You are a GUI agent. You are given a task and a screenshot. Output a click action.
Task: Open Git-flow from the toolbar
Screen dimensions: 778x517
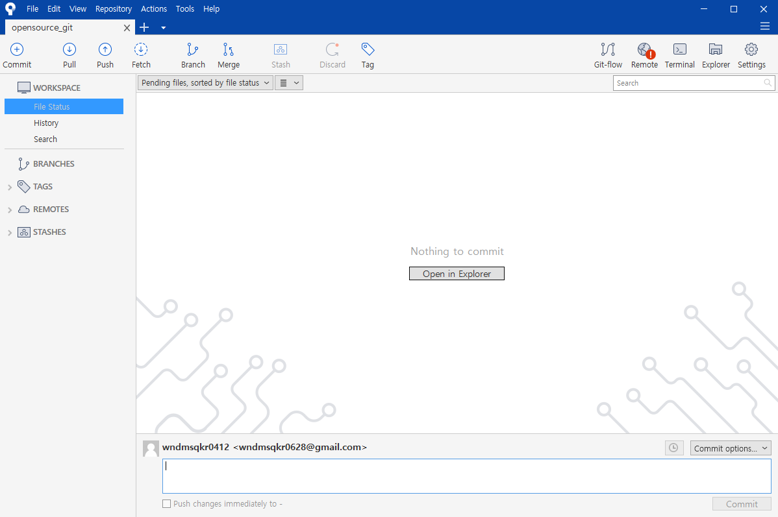pyautogui.click(x=608, y=49)
